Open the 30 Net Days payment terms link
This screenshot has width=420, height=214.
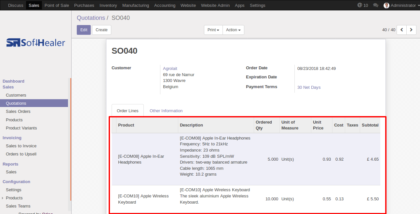coord(309,87)
